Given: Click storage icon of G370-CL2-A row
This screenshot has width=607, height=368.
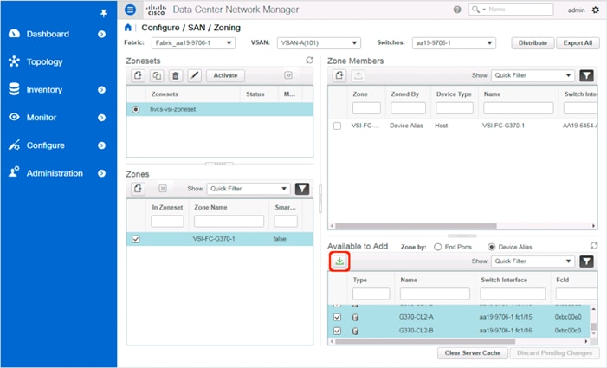Looking at the screenshot, I should 355,317.
